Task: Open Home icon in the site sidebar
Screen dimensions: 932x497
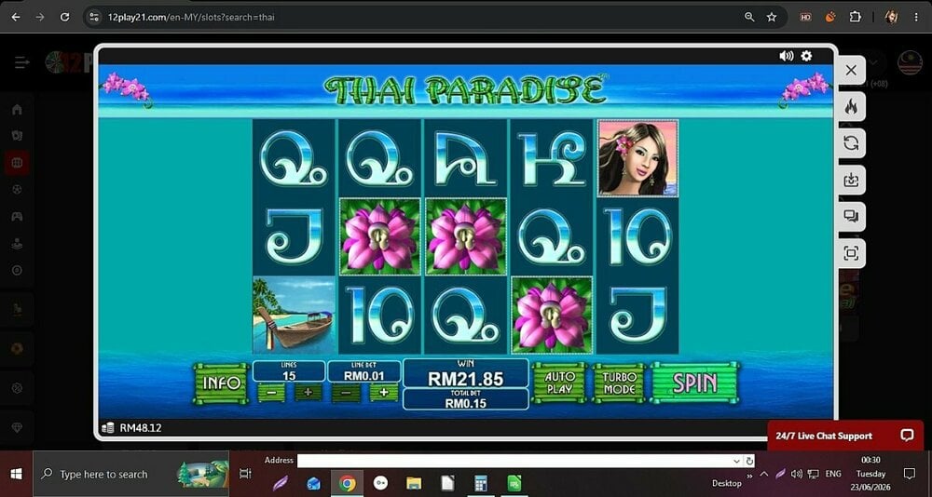Action: click(x=17, y=109)
